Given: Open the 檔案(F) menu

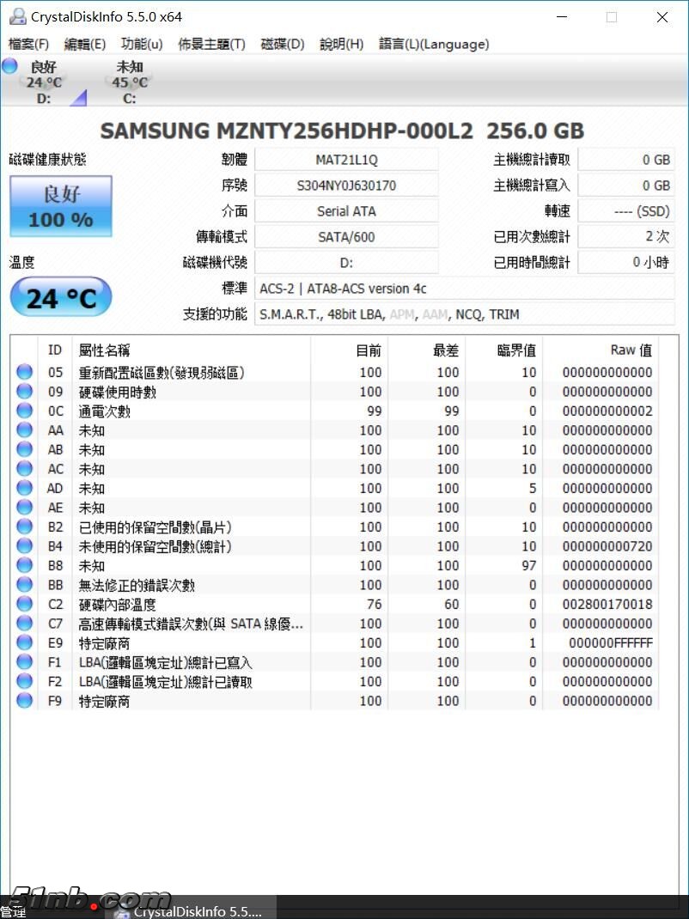Looking at the screenshot, I should (28, 44).
